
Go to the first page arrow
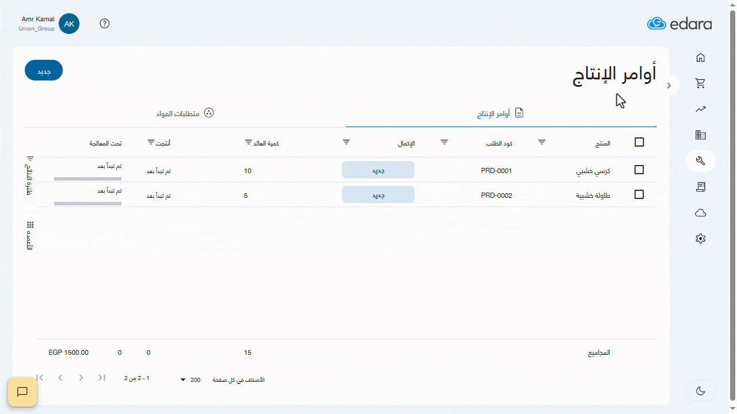40,378
